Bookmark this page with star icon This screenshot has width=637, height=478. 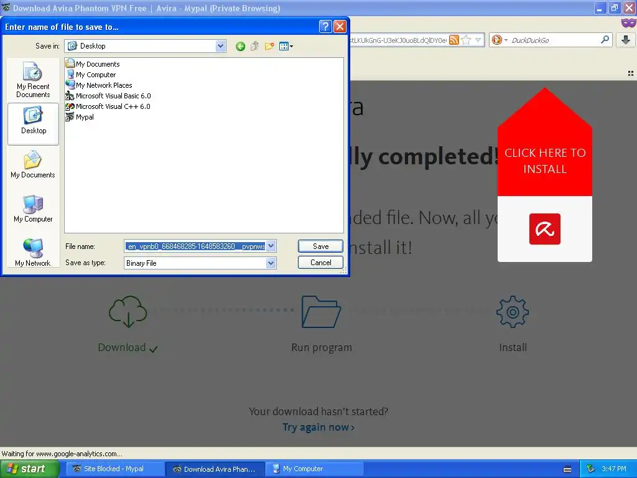467,40
